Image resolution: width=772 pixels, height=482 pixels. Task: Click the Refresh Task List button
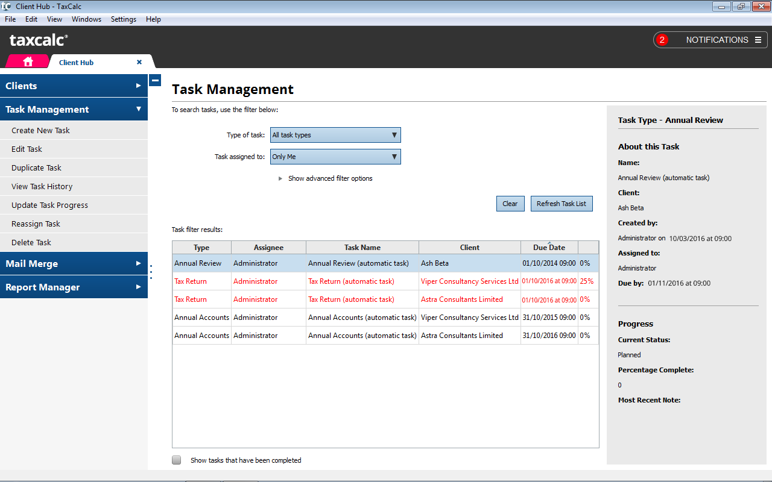point(562,204)
